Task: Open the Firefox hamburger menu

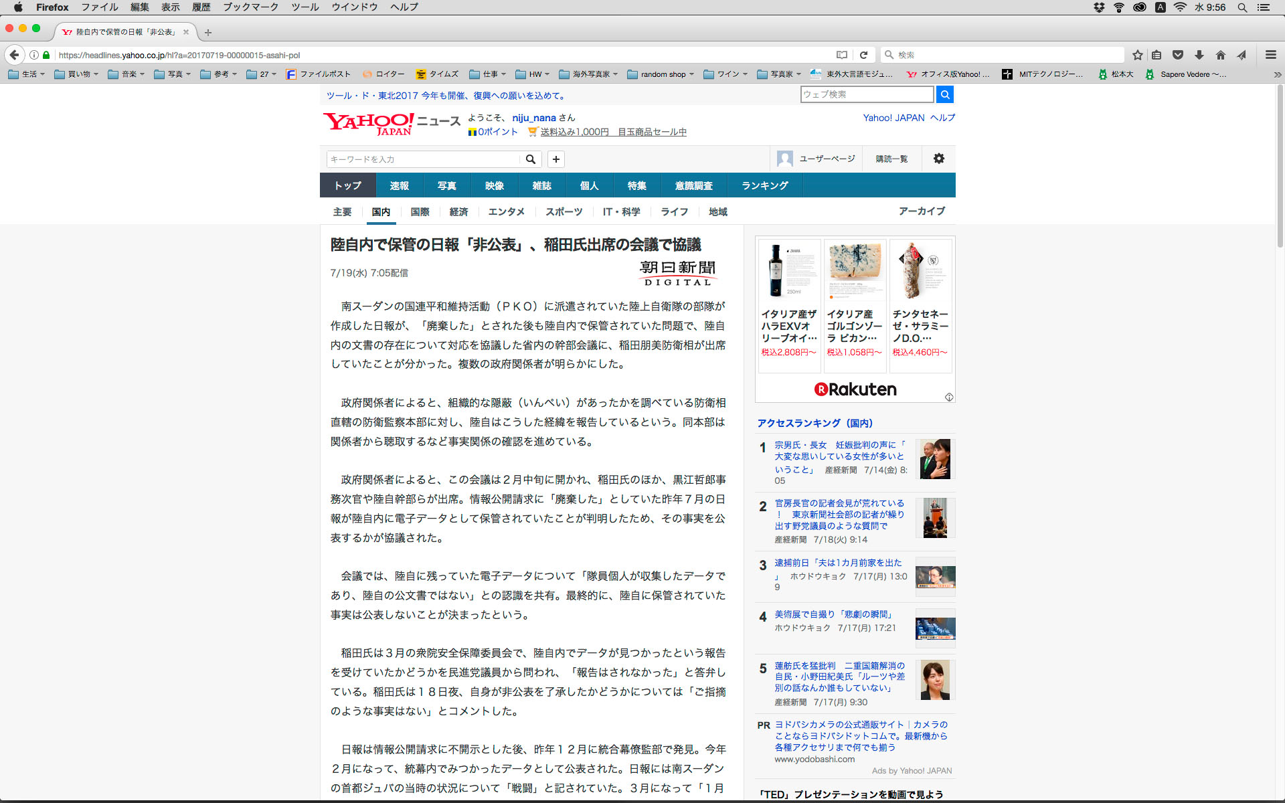Action: (x=1270, y=55)
